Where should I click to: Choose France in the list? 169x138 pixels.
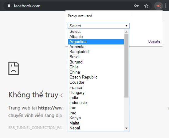click(96, 87)
